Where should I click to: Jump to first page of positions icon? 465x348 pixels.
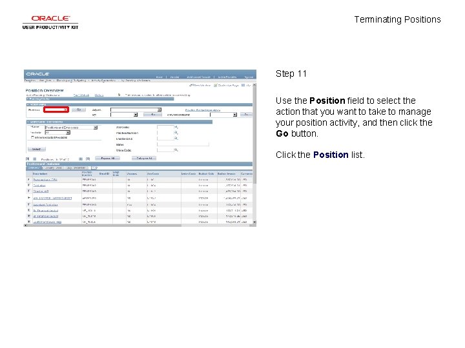pos(28,159)
